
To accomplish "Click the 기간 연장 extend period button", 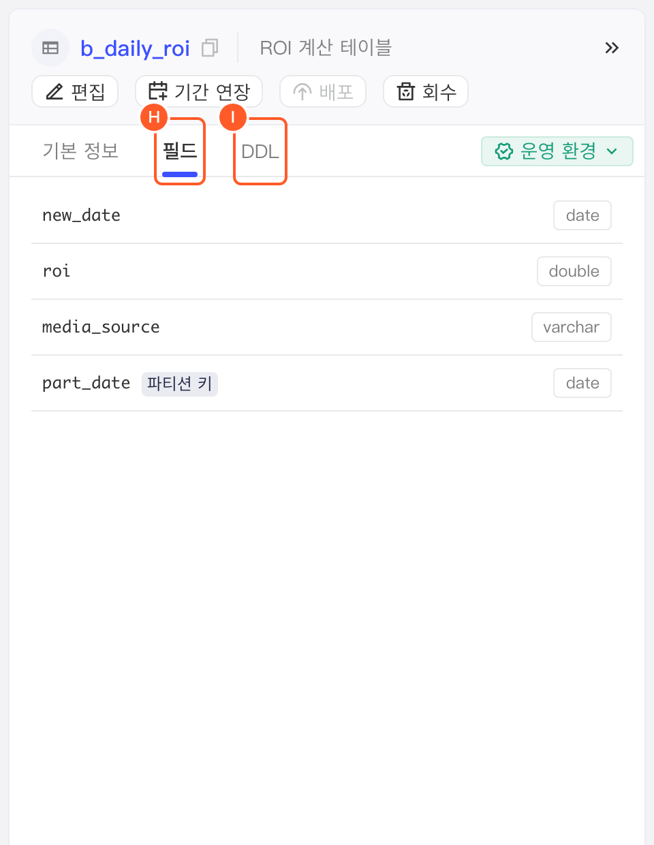I will pos(199,91).
